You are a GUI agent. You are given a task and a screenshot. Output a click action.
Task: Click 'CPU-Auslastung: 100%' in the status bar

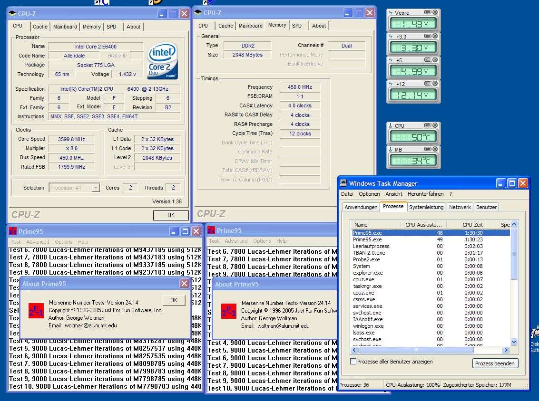coord(412,385)
